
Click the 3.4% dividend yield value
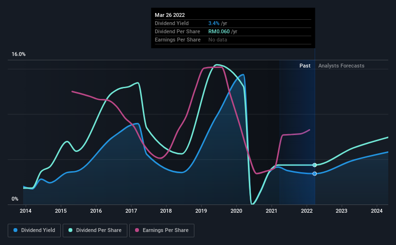tap(214, 23)
